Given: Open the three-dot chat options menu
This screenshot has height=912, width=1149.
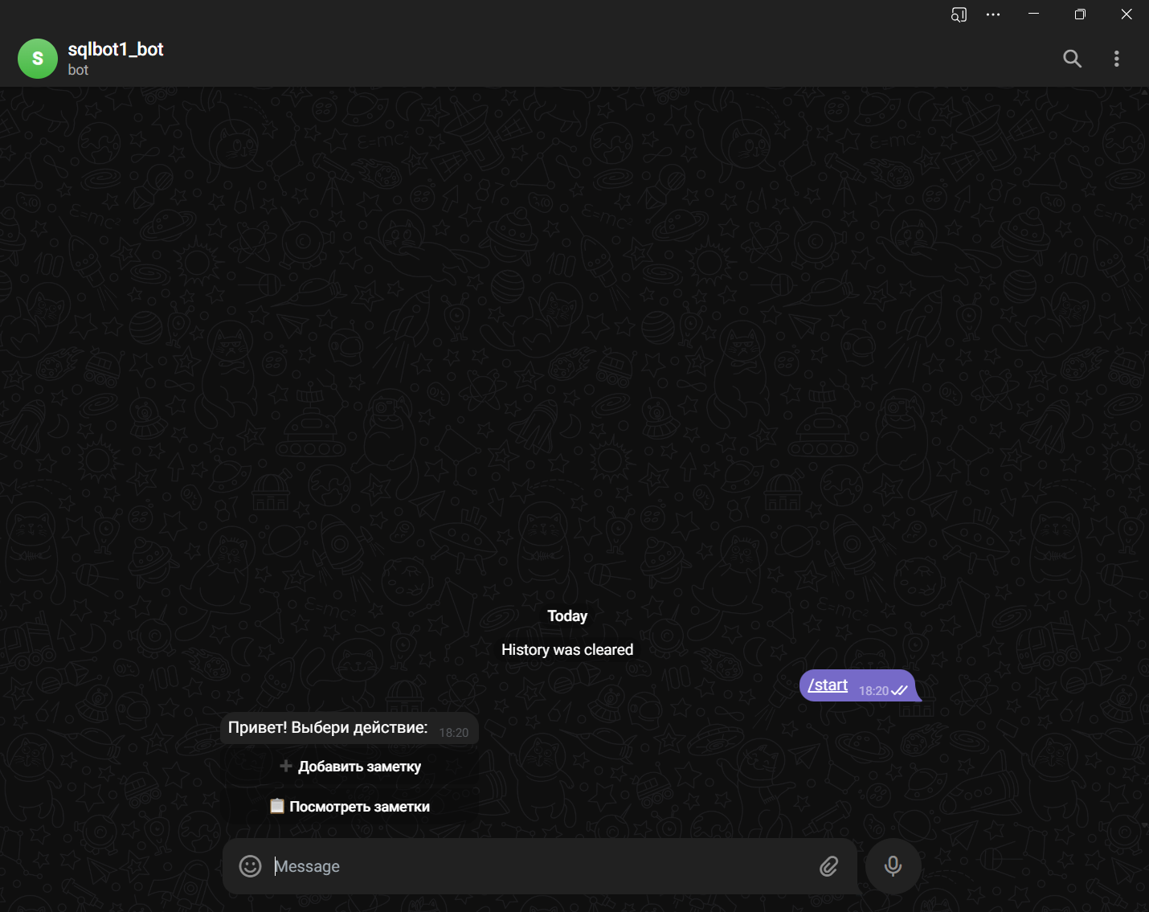Looking at the screenshot, I should 1116,59.
